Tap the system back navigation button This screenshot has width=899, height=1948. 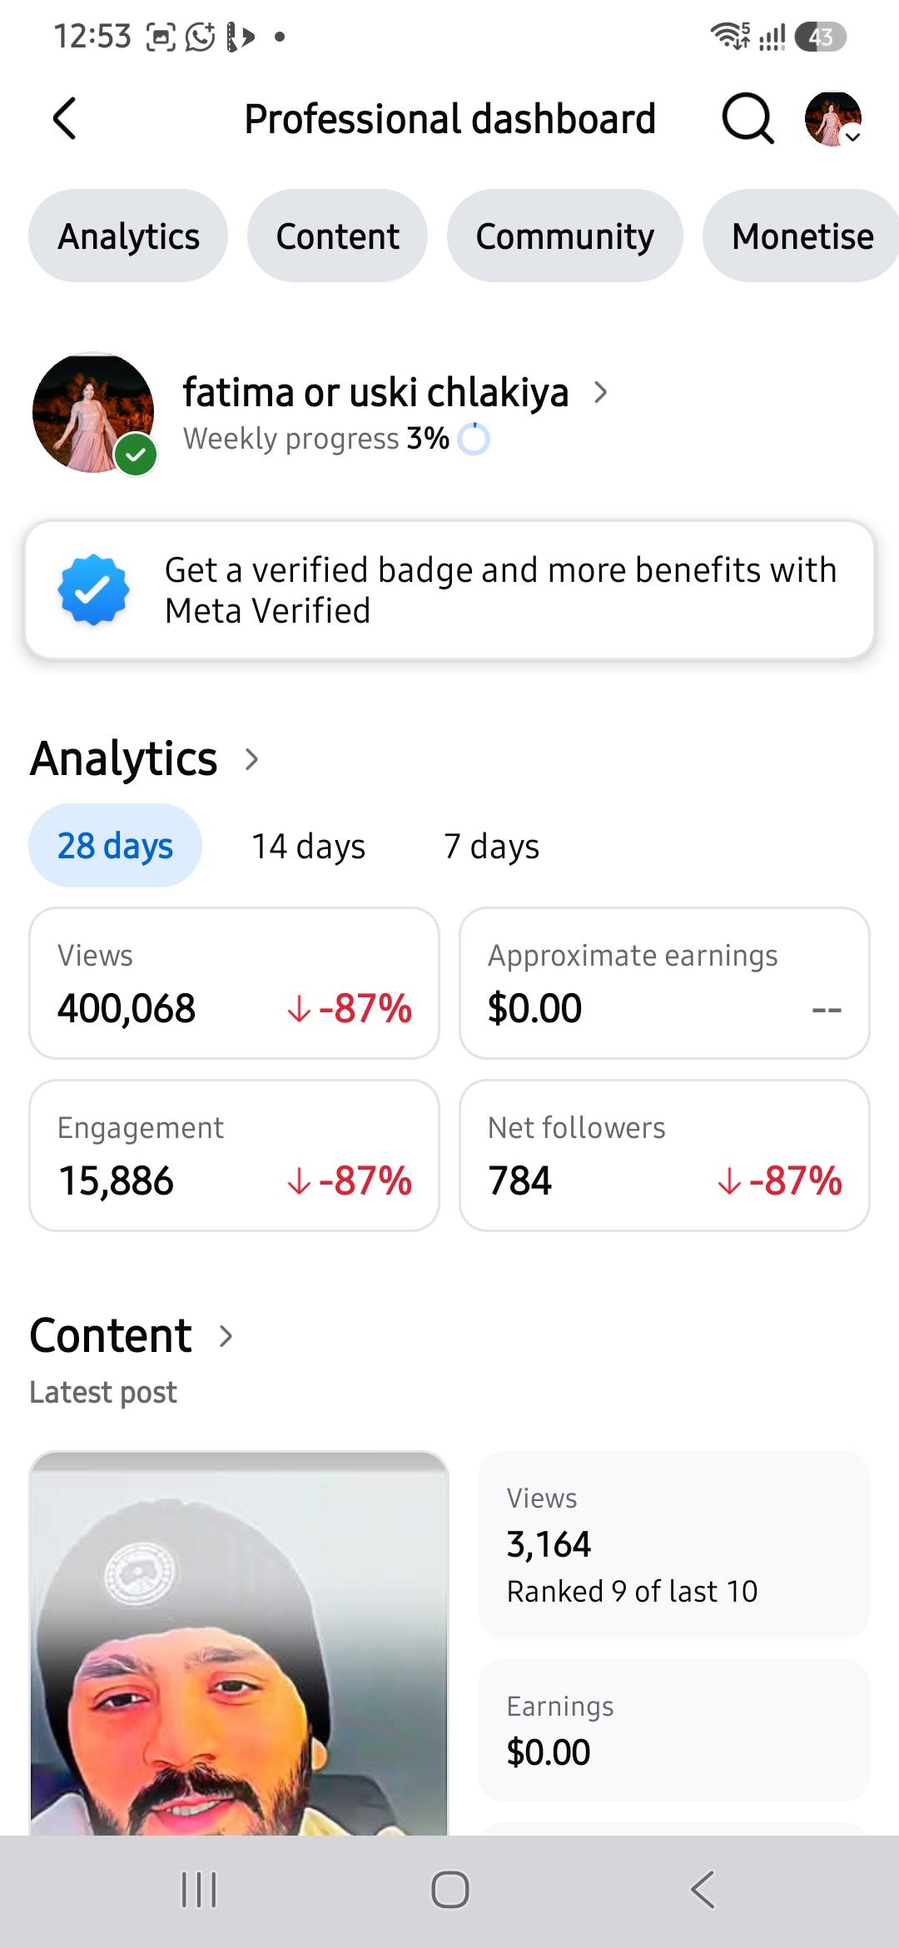(703, 1890)
